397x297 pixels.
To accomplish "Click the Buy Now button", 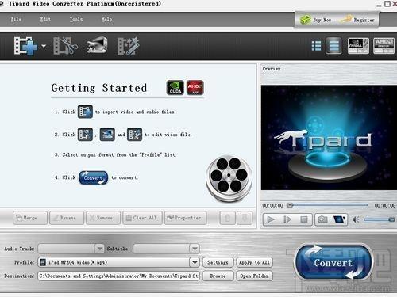I will click(316, 20).
